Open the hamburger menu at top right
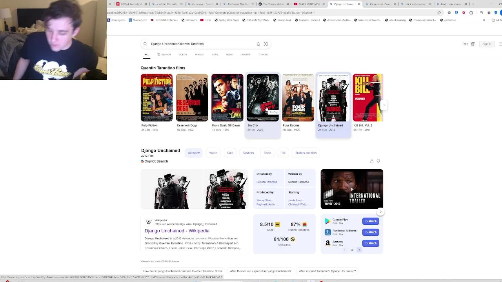Screen dimensions: 502x282 coord(500,44)
